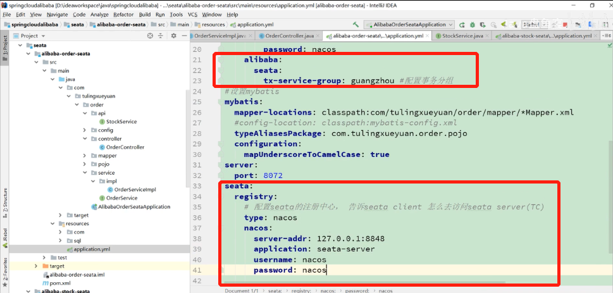Select alibaba-order-seata.iml file

click(73, 275)
